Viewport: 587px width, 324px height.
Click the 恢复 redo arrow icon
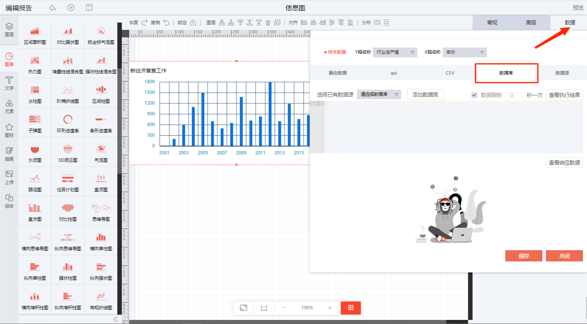(144, 23)
